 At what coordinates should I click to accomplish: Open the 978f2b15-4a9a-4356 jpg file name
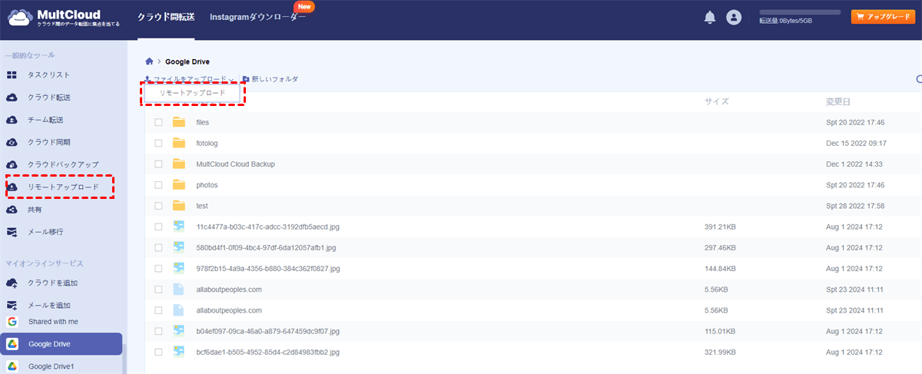coord(268,269)
